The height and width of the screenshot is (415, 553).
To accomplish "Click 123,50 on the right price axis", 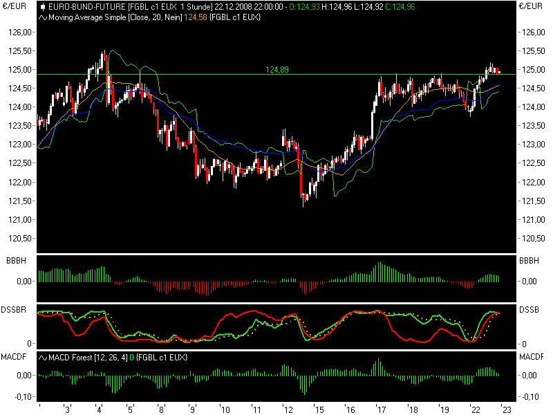I will click(x=533, y=126).
